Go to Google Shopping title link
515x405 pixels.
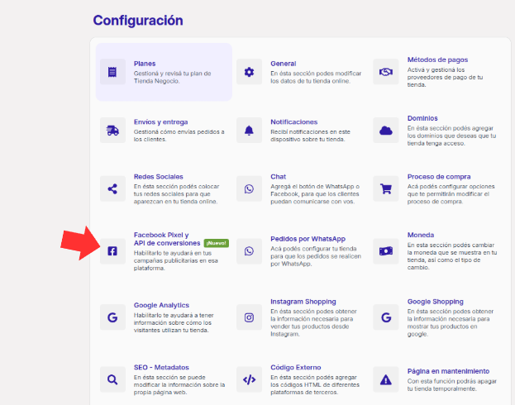pos(435,302)
